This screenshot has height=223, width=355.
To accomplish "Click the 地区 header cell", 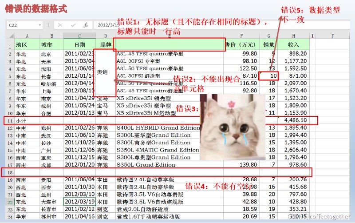I will coord(27,44).
